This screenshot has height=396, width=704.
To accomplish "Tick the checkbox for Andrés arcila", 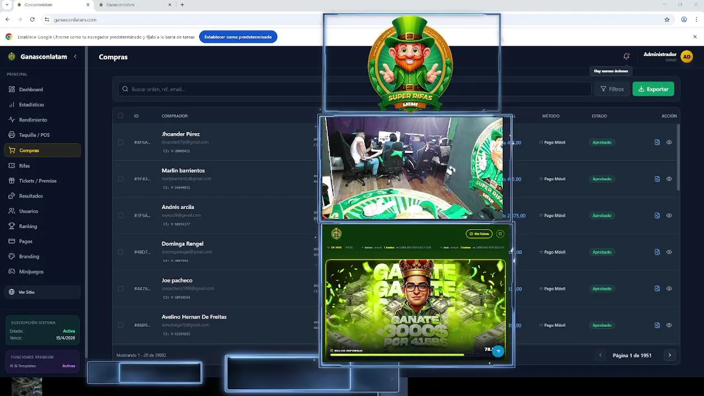I will tap(120, 216).
